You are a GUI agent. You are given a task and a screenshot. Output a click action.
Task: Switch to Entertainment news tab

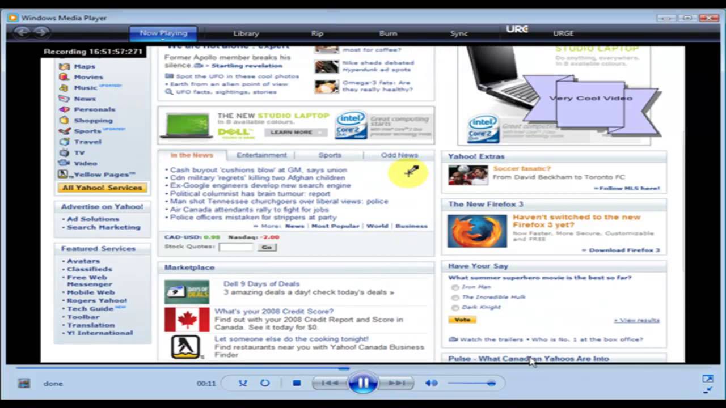[261, 155]
